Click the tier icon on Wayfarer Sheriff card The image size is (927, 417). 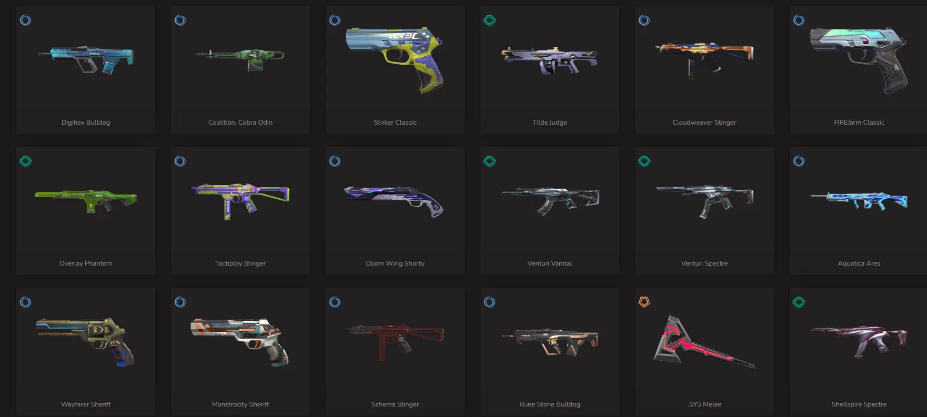(x=25, y=302)
